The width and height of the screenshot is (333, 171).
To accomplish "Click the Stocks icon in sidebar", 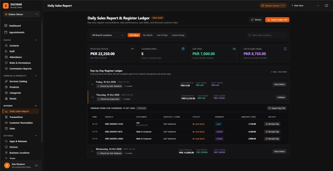I will tap(6, 98).
